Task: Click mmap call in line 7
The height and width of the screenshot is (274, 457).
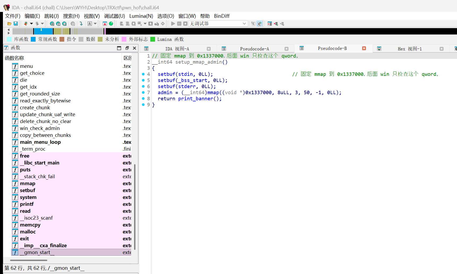Action: coord(213,92)
